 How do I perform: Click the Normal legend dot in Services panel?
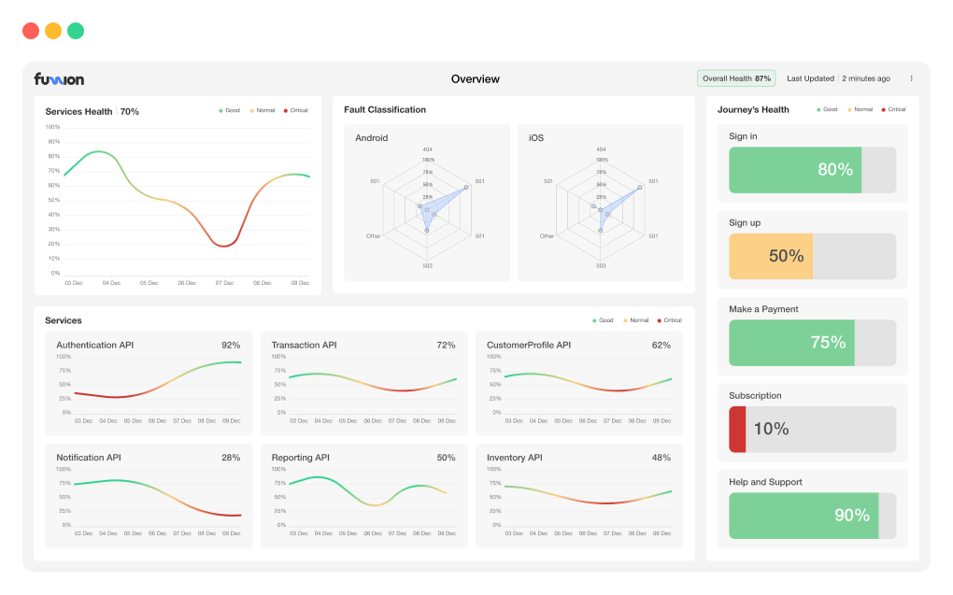[x=625, y=319]
